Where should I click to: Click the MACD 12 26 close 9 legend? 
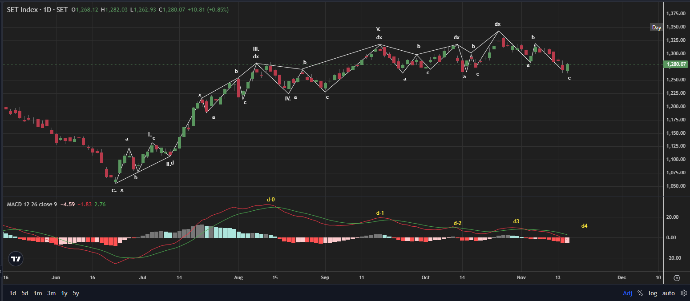tap(32, 205)
